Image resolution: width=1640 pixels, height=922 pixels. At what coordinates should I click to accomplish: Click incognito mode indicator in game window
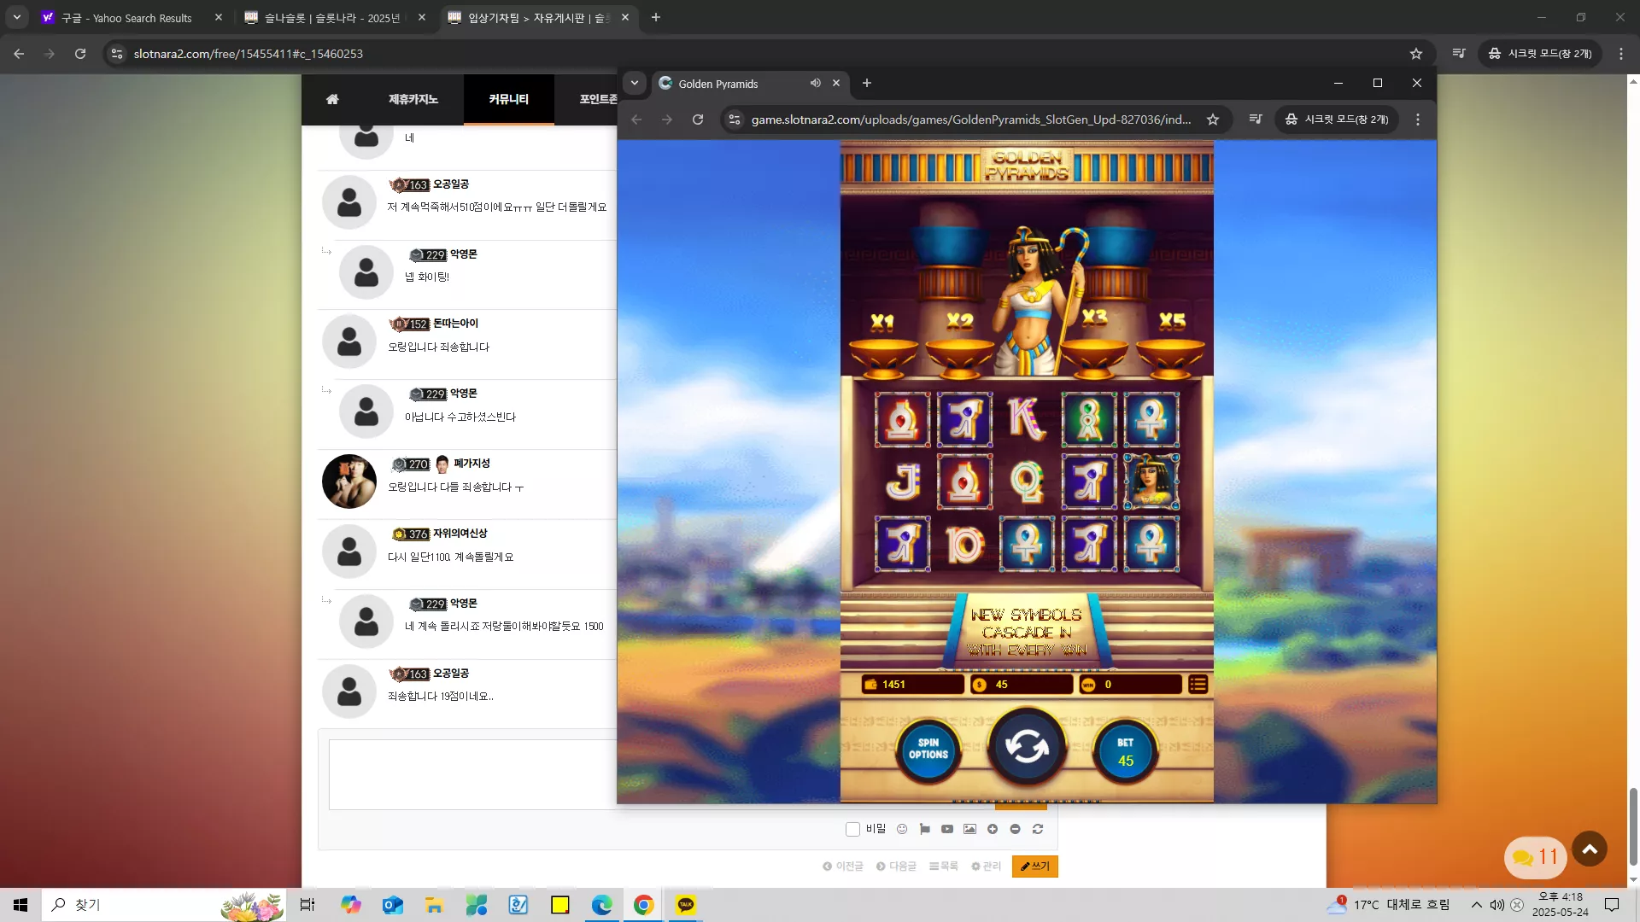tap(1337, 120)
